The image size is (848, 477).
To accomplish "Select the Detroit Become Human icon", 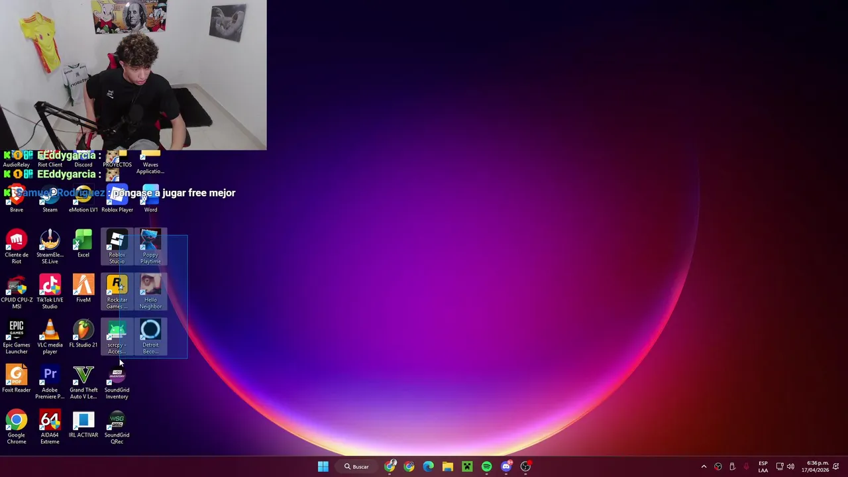I will tap(150, 337).
